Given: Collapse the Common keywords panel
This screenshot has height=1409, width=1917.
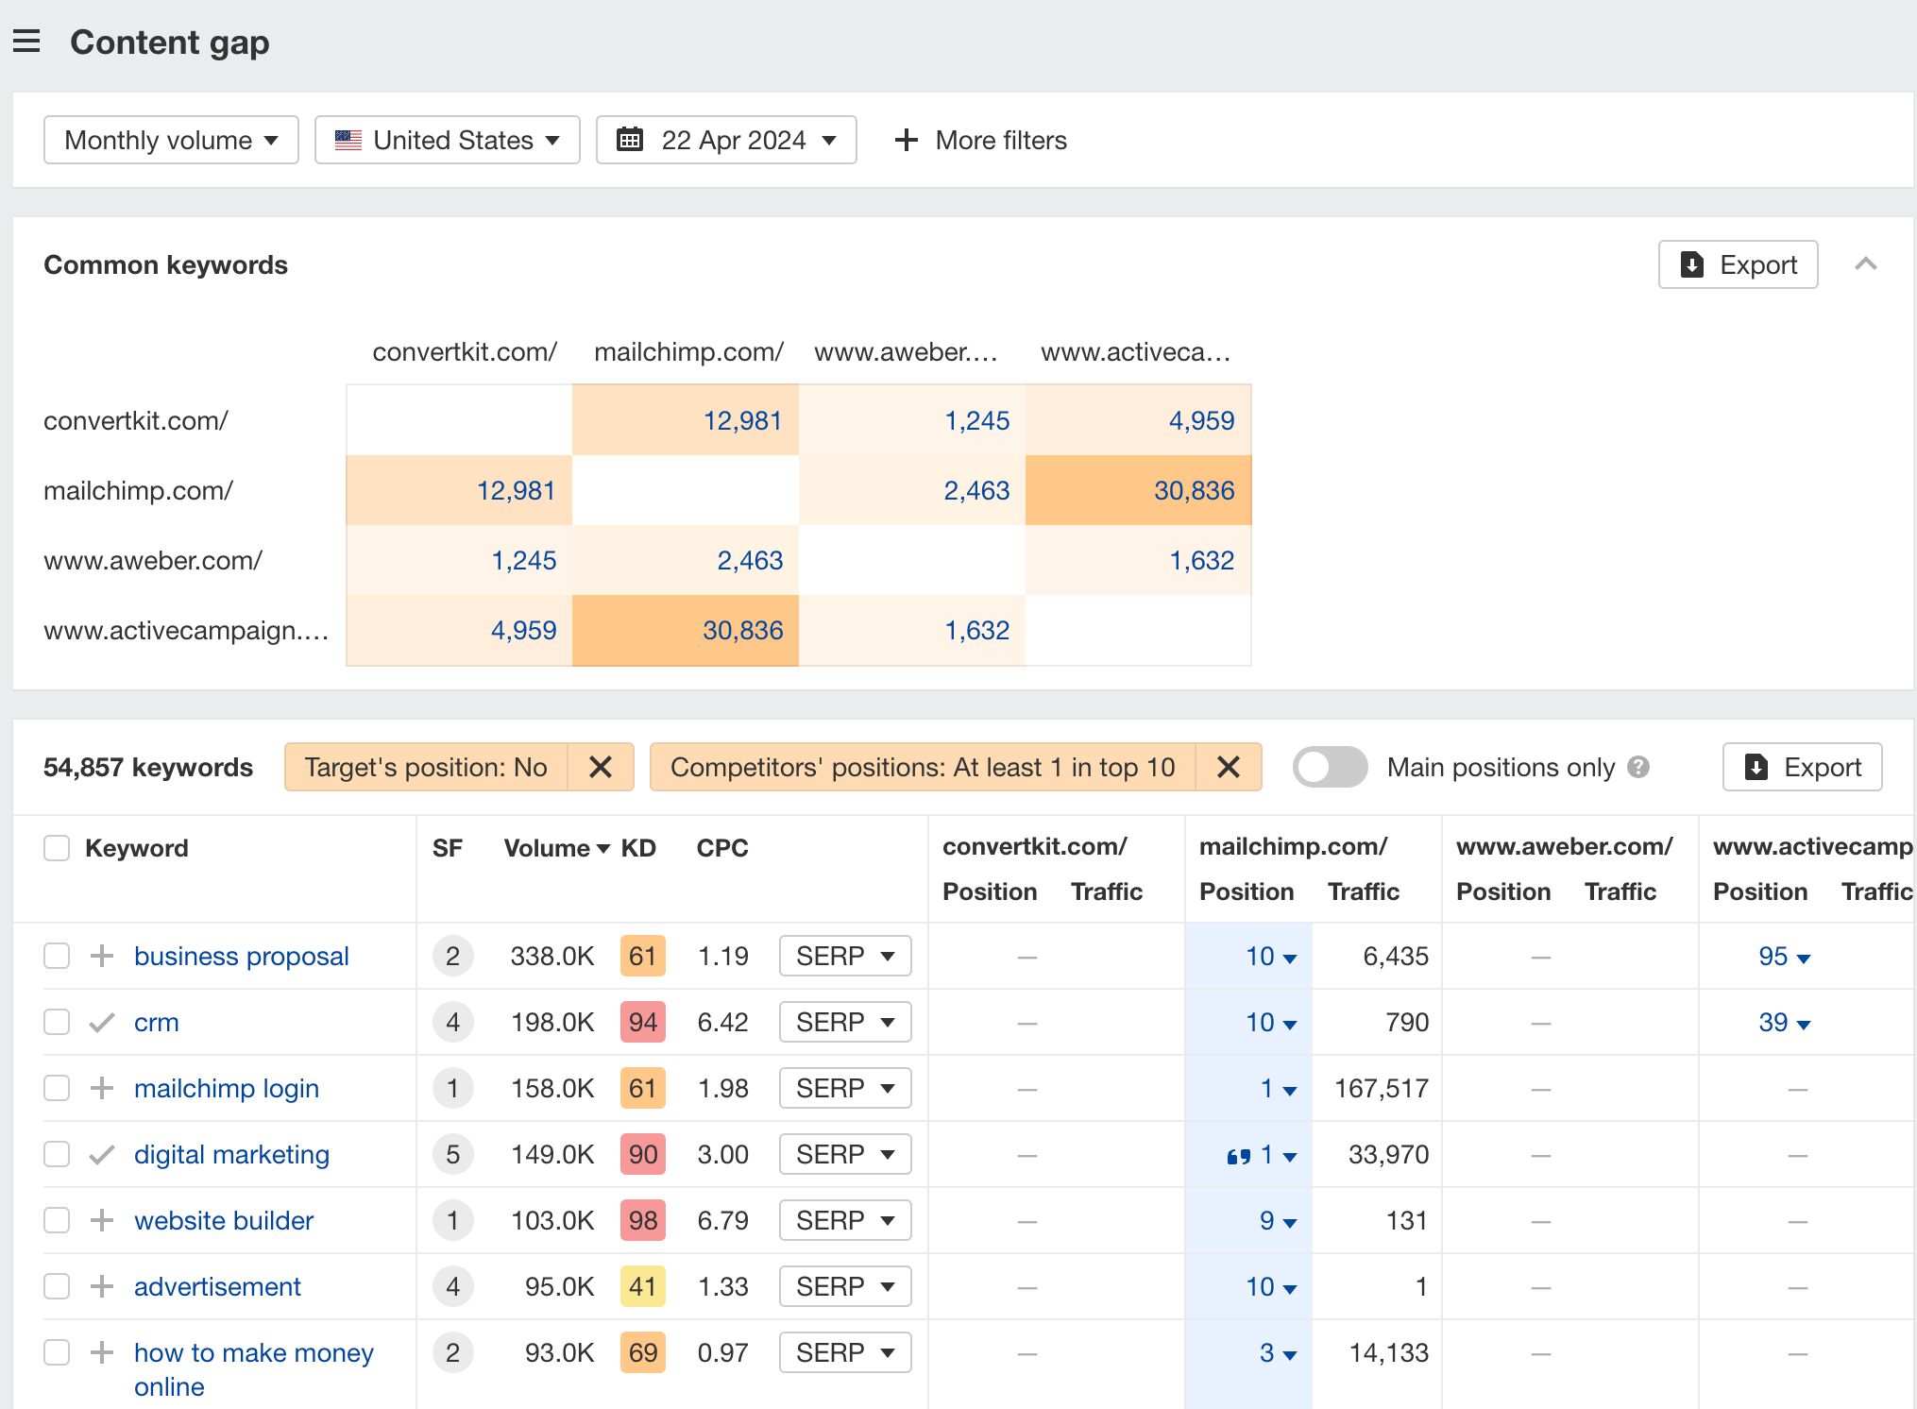Looking at the screenshot, I should pyautogui.click(x=1865, y=264).
